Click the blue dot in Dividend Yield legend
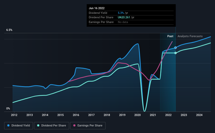The image size is (215, 133). coord(8,125)
